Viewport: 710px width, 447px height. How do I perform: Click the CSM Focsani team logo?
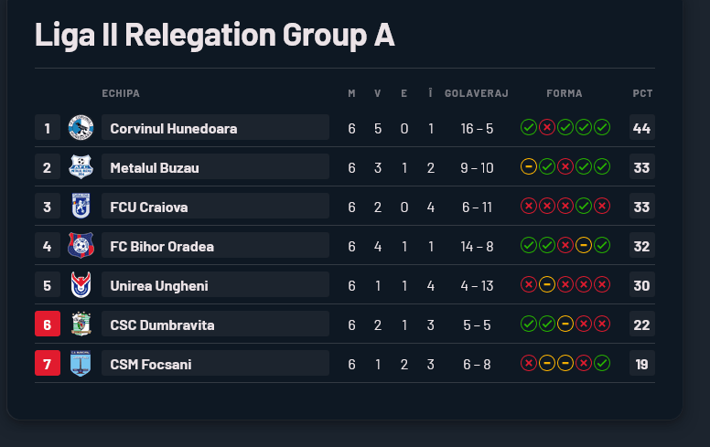pyautogui.click(x=81, y=364)
